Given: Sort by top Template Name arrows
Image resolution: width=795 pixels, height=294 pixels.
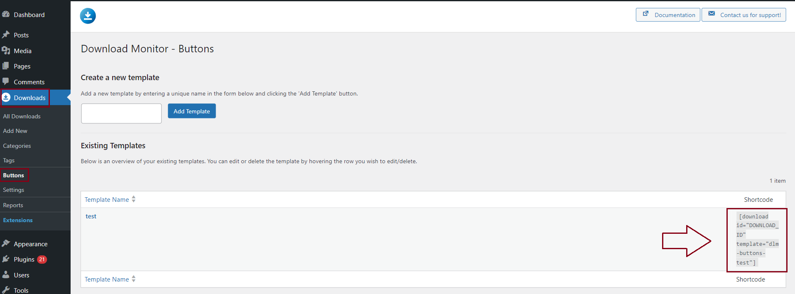Looking at the screenshot, I should tap(134, 199).
